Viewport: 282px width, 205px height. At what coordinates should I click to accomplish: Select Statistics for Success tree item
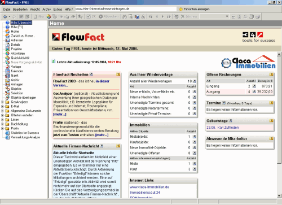coord(25,133)
